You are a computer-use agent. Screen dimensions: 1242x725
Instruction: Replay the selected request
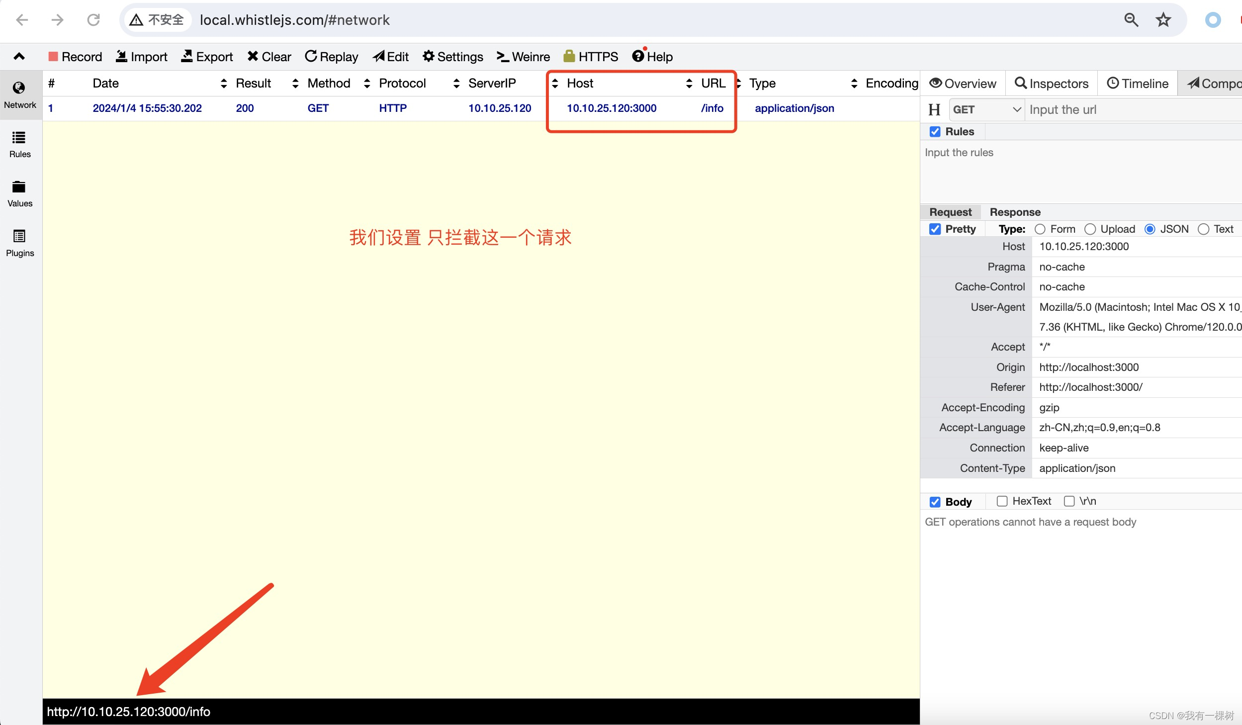(332, 57)
